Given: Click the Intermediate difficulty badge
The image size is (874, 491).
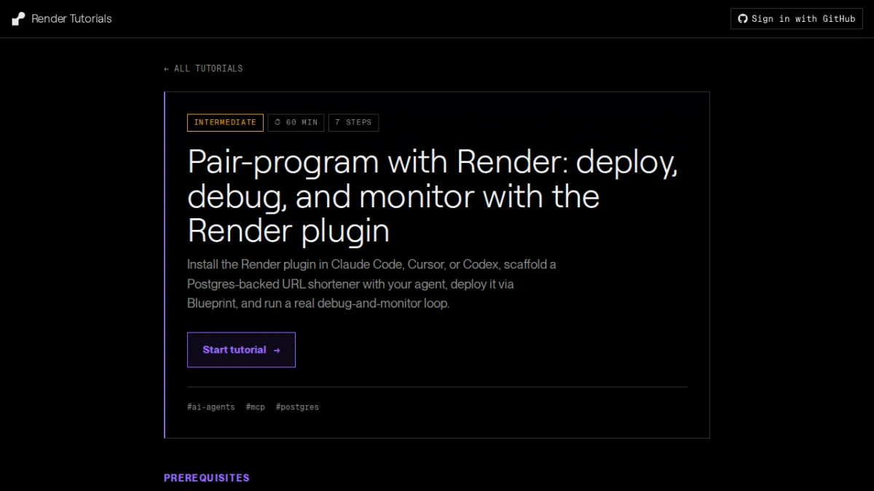Looking at the screenshot, I should point(225,122).
